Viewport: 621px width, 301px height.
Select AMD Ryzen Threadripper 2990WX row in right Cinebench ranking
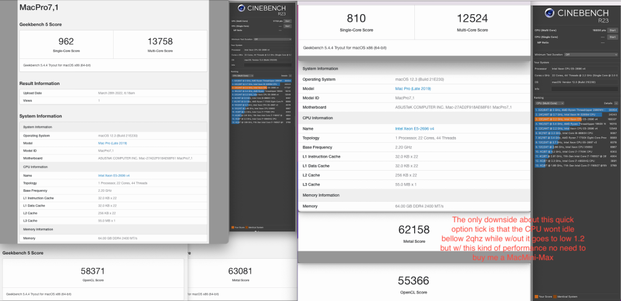[x=576, y=110]
